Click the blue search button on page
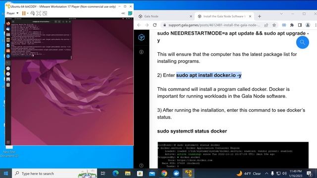Image resolution: width=317 pixels, height=178 pixels. pyautogui.click(x=303, y=42)
